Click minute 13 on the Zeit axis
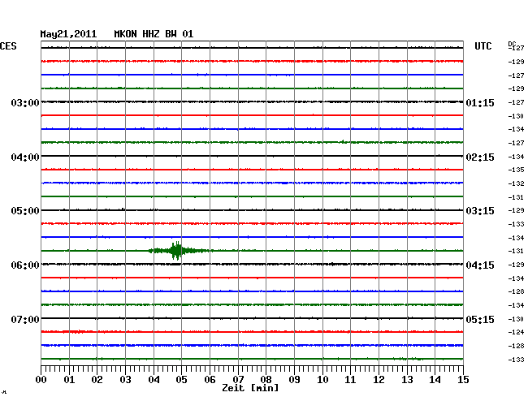528x401 pixels. [407, 379]
